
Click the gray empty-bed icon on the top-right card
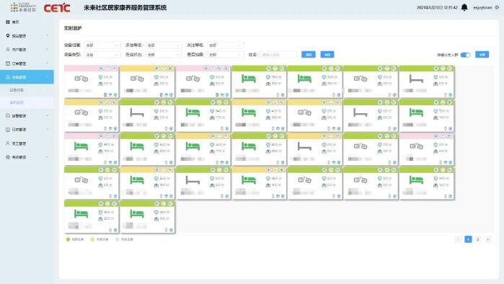click(416, 79)
